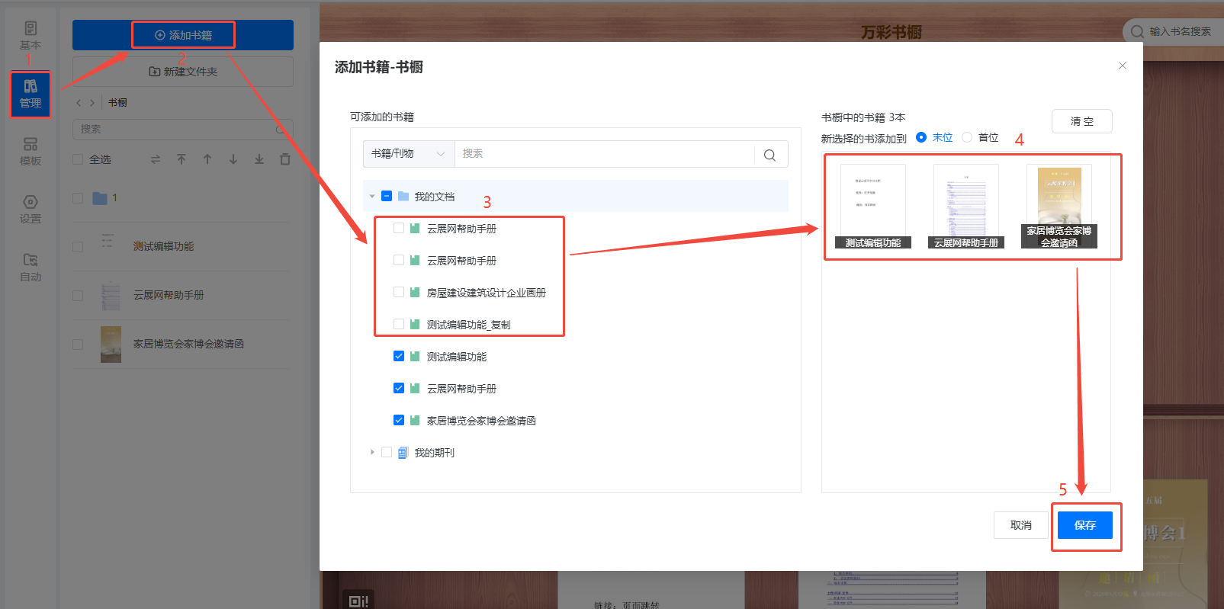Screen dimensions: 1224x609
Task: Open the 基本 sidebar section
Action: 31,36
